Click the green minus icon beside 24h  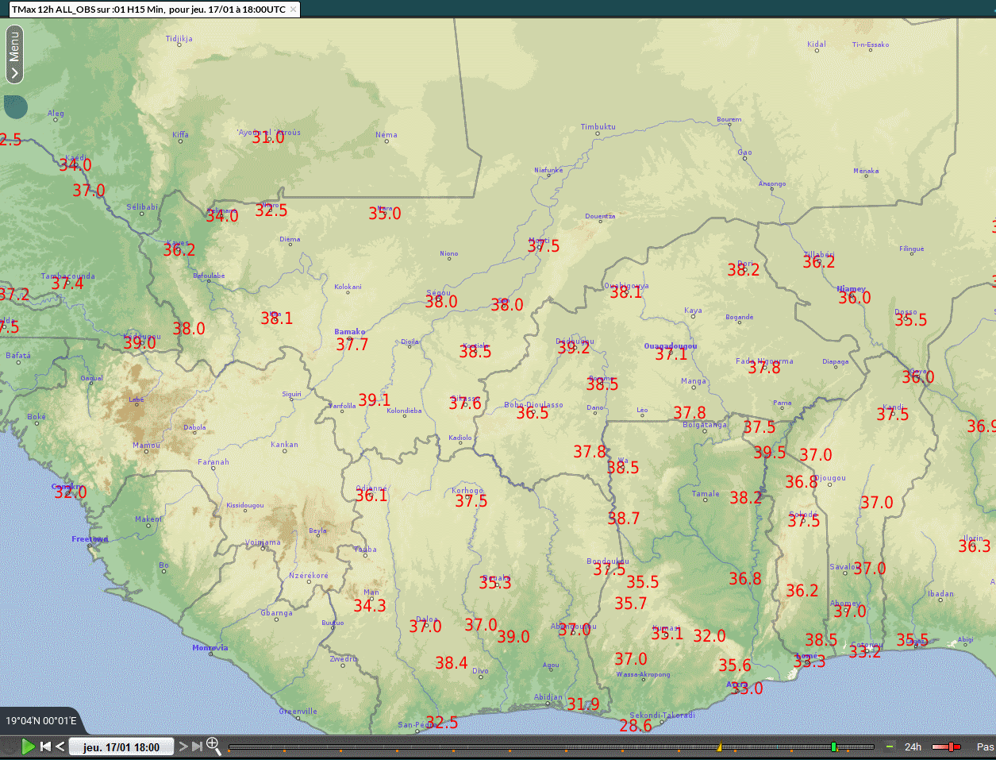tap(890, 746)
